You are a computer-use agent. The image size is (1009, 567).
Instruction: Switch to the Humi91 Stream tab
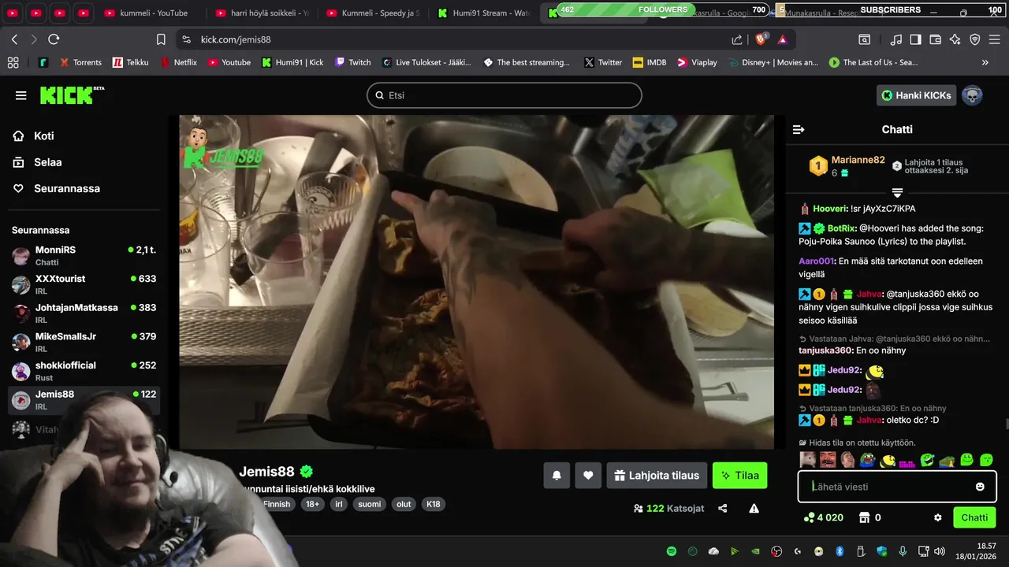pos(486,13)
